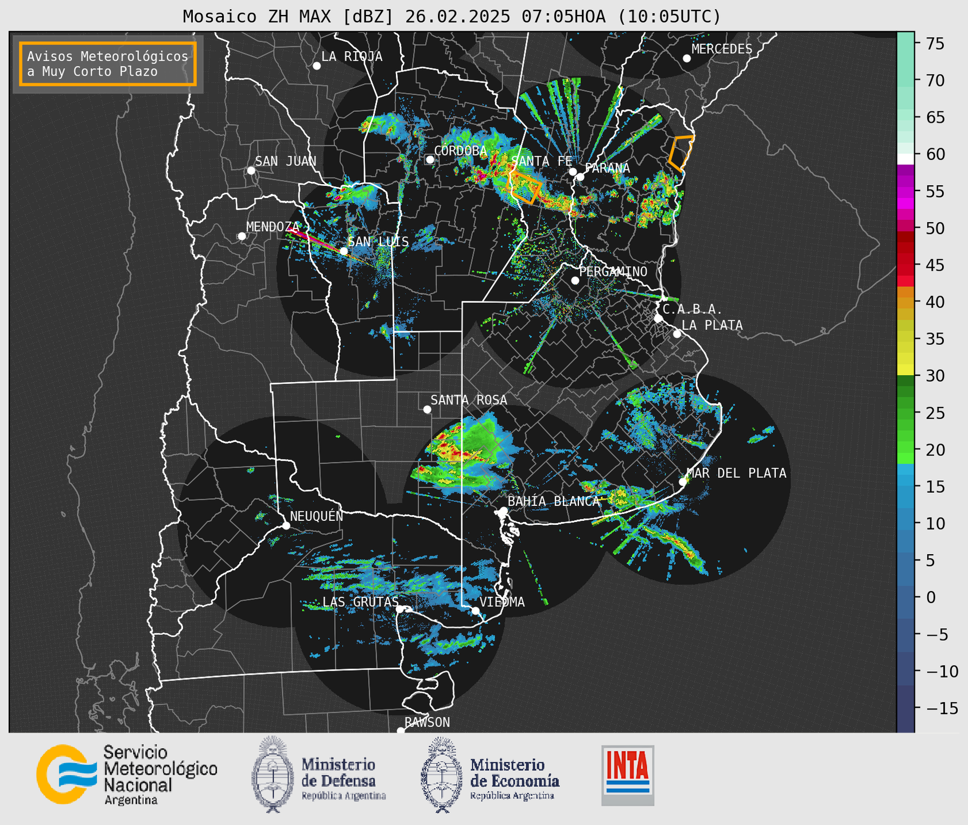Click the CORDOBA label text

pos(460,151)
